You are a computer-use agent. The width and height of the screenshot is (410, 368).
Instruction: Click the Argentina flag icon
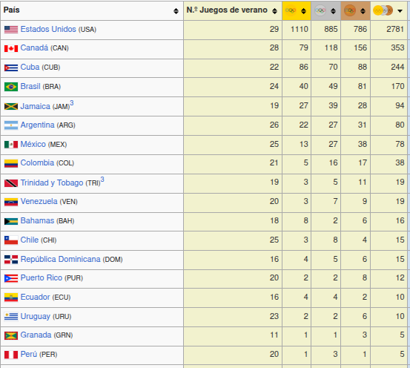point(11,125)
